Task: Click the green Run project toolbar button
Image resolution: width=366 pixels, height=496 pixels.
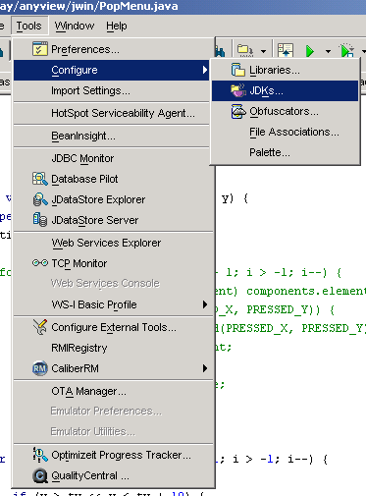Action: [309, 51]
